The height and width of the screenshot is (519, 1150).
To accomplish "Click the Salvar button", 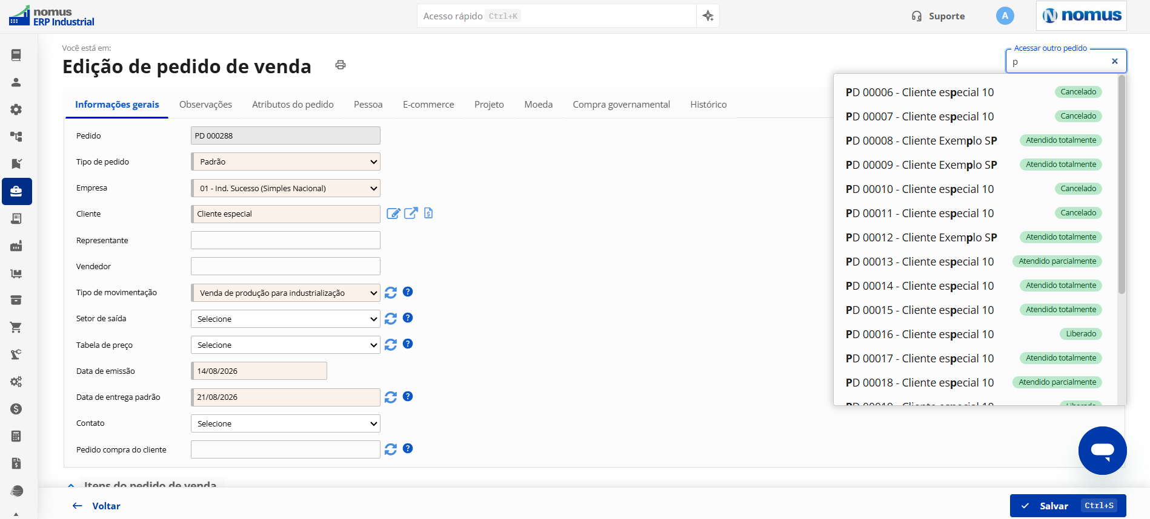I will point(1068,506).
